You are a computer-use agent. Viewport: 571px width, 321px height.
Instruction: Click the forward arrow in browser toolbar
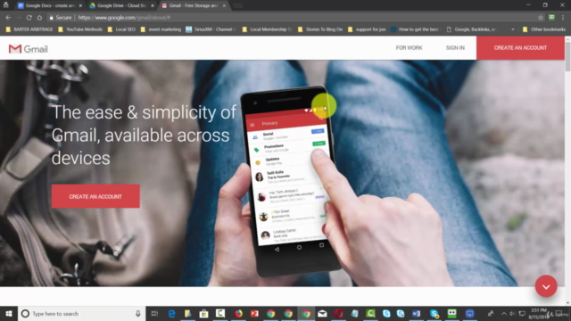tap(19, 18)
